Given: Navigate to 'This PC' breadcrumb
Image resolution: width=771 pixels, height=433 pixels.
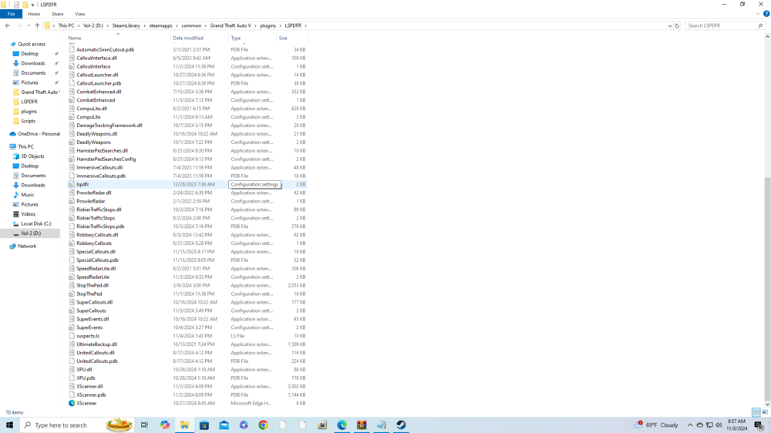Looking at the screenshot, I should click(66, 25).
